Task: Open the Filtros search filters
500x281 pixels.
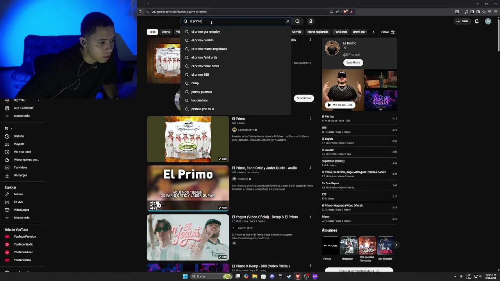Action: click(x=388, y=32)
